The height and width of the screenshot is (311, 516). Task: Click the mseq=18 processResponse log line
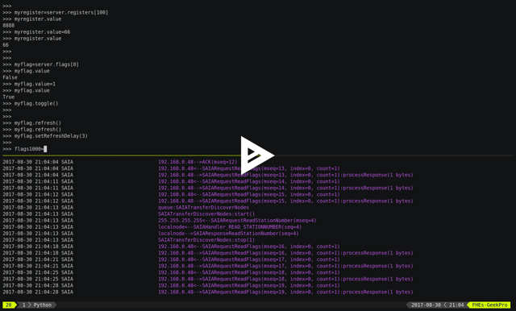[285, 279]
